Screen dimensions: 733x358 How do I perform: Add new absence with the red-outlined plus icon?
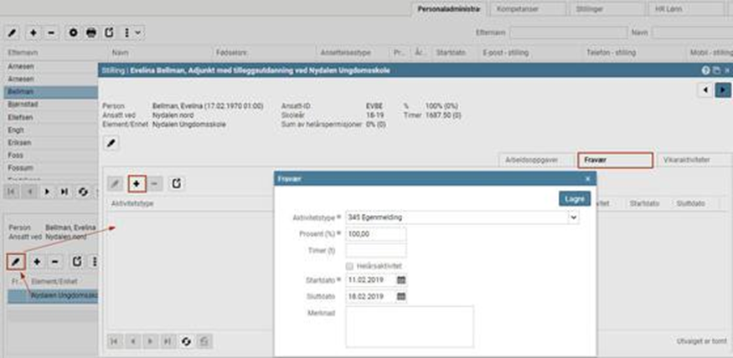(137, 183)
